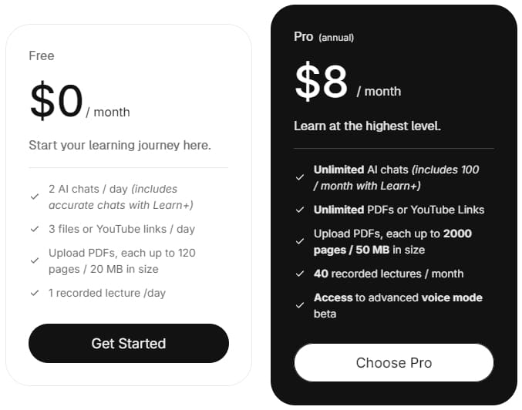Click checkmark beside Unlimited AI chats
This screenshot has width=522, height=410.
[x=300, y=176]
